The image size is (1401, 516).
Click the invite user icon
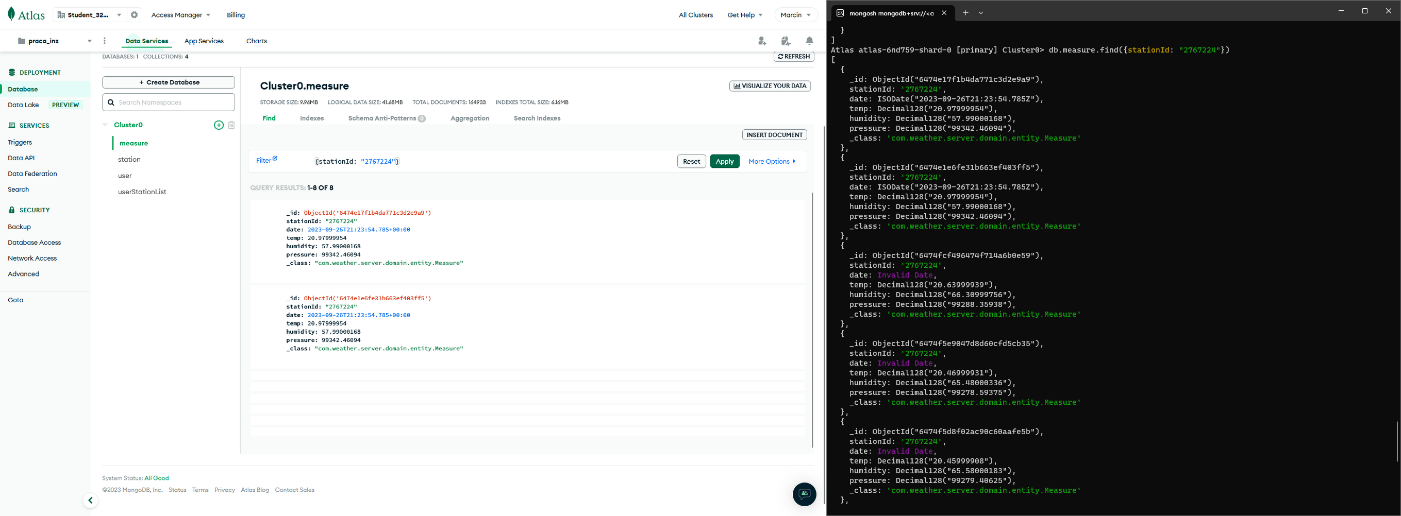(762, 41)
